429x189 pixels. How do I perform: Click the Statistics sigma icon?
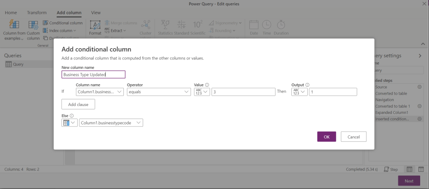165,25
